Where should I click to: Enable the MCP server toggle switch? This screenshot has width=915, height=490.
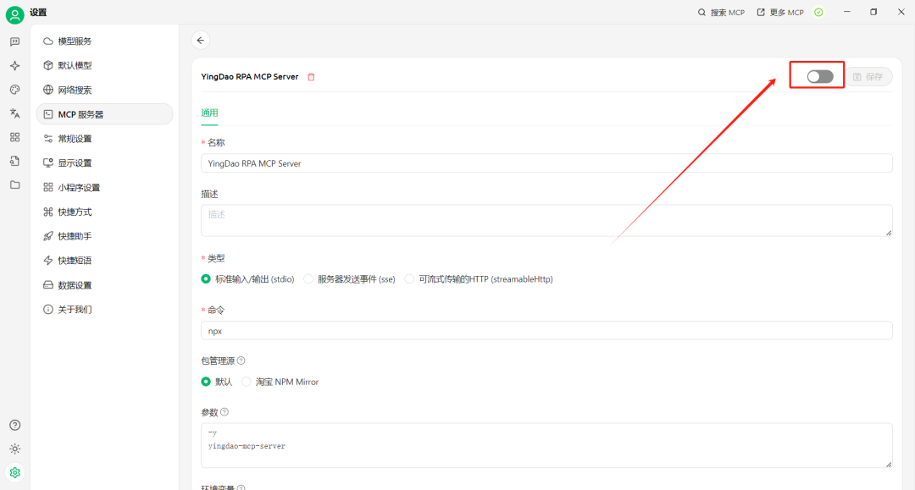[820, 76]
